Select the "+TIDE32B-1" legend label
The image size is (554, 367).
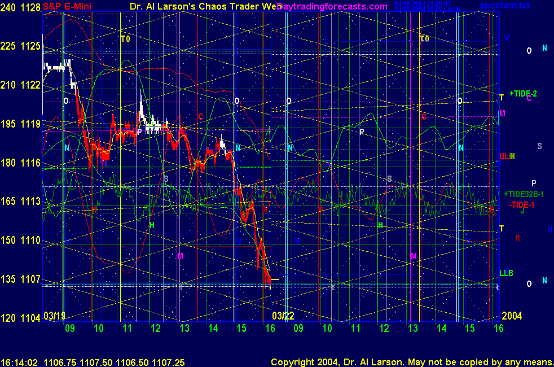coord(524,194)
